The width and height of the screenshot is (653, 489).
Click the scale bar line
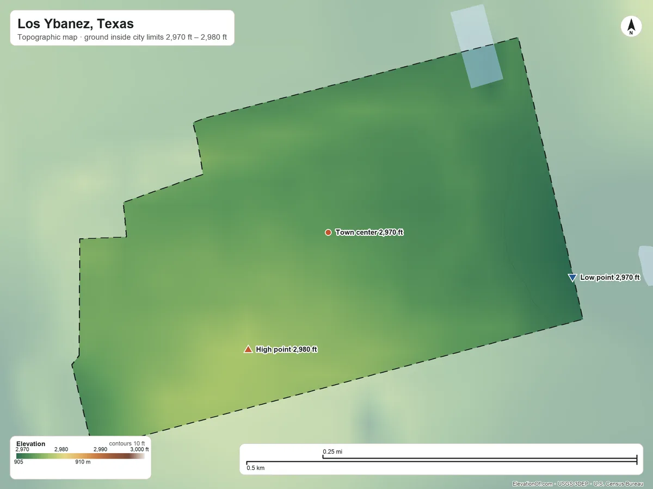(441, 461)
